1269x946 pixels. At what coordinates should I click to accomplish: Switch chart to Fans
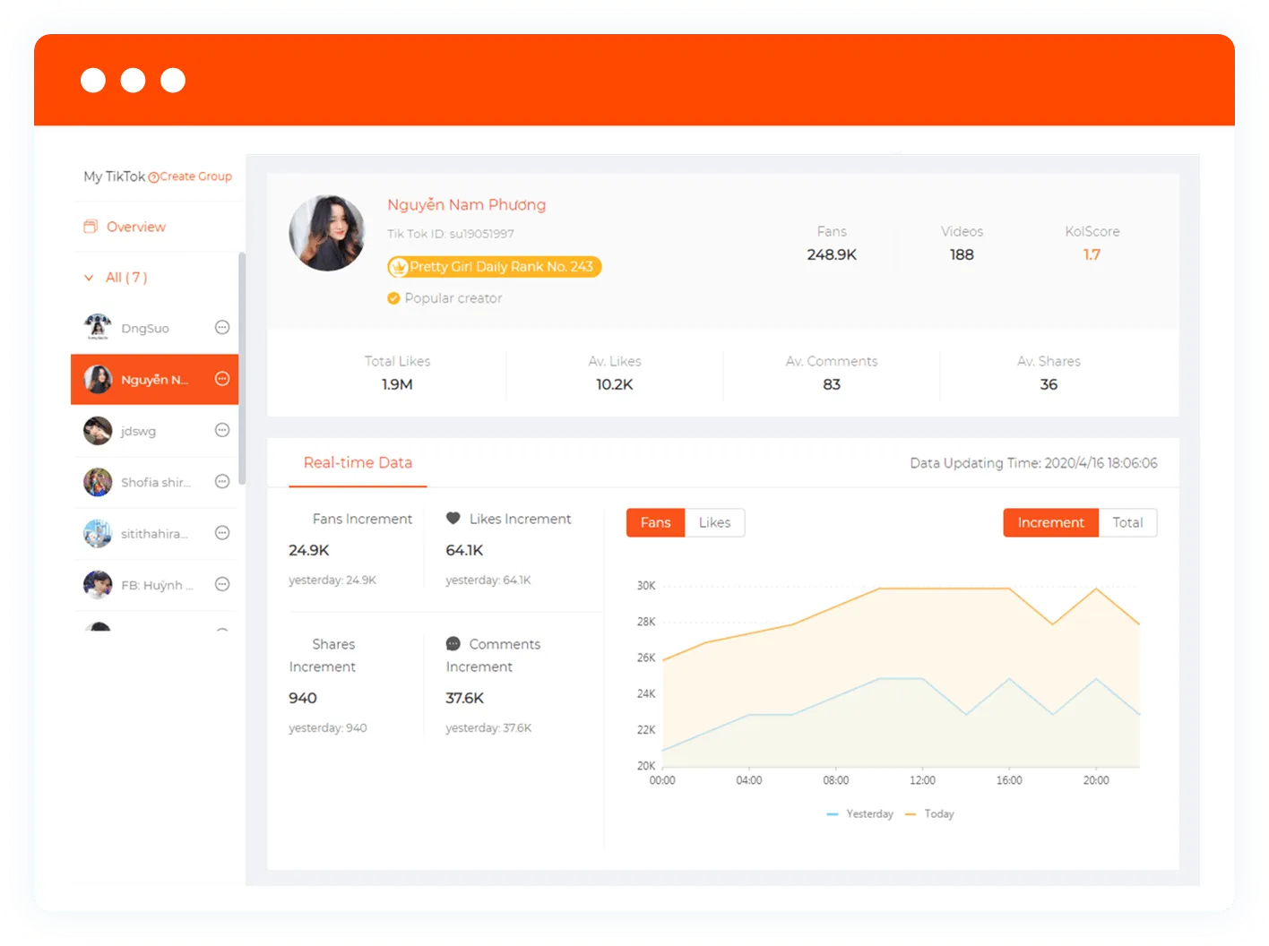click(656, 522)
